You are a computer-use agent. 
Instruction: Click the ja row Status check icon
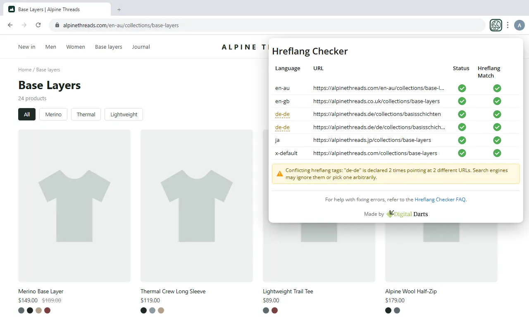tap(462, 140)
